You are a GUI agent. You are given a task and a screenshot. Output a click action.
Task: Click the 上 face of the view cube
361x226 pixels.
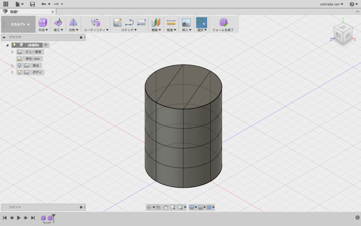point(343,27)
